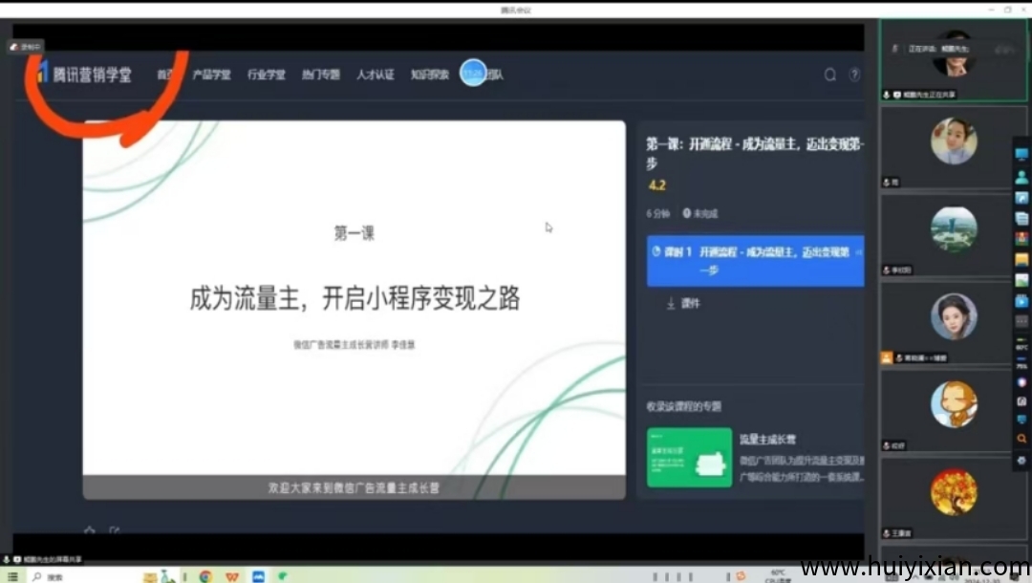Select 课时 1 开通流程 lesson item
The height and width of the screenshot is (583, 1032).
click(755, 260)
